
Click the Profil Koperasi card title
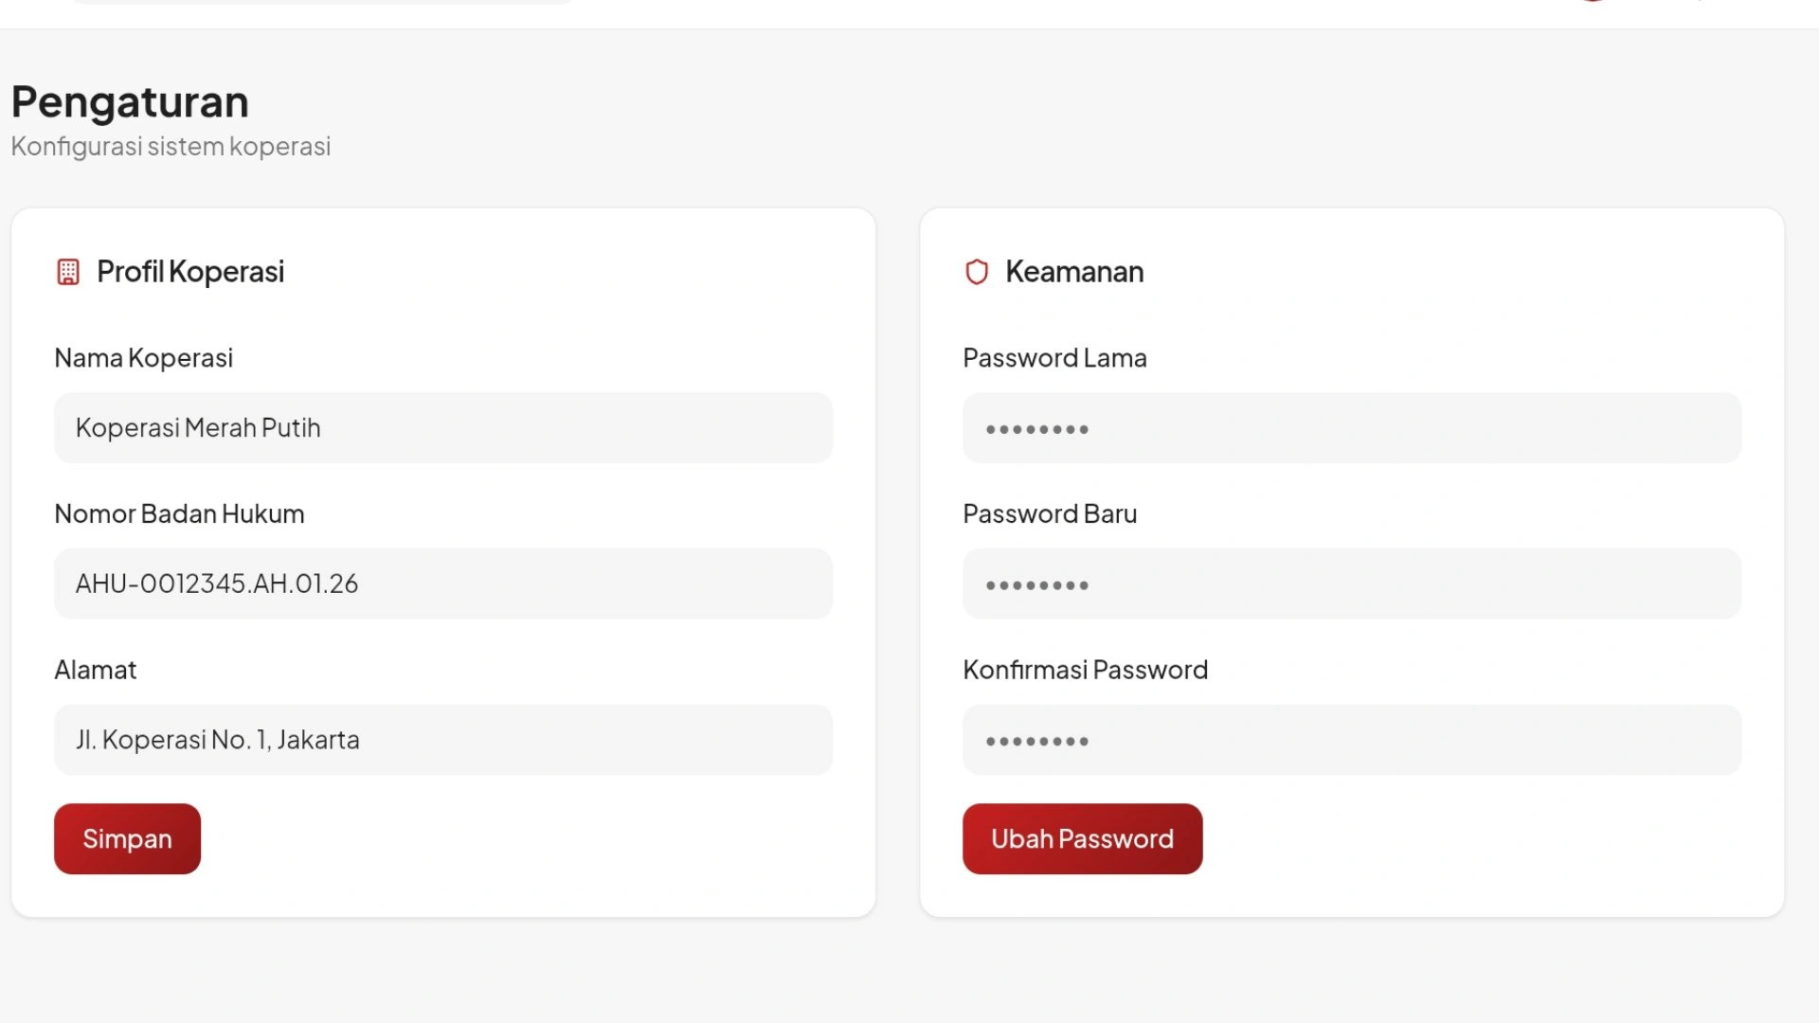pos(190,272)
